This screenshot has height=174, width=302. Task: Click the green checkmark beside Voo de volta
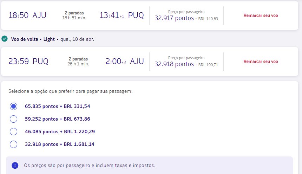click(x=5, y=39)
